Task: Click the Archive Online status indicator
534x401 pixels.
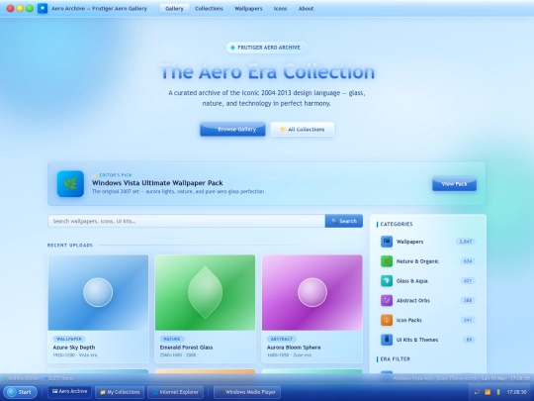Action: click(21, 378)
